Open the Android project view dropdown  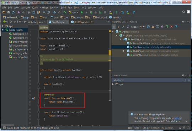pyautogui.click(x=5, y=22)
